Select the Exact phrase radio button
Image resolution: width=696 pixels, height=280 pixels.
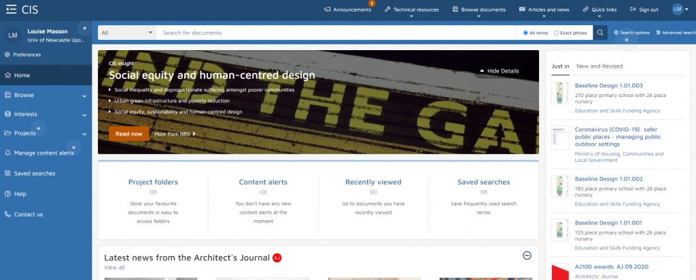click(557, 33)
